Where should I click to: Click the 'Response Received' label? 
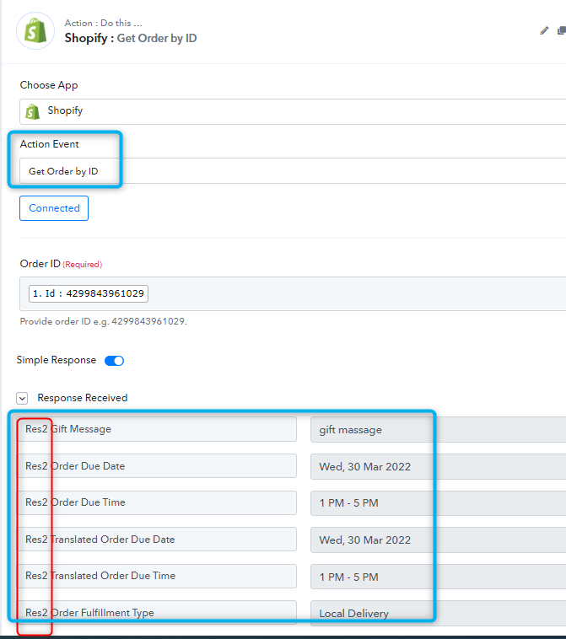pos(83,398)
